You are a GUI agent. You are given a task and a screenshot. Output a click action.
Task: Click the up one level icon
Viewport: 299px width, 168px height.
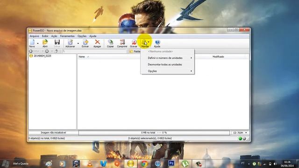[57, 51]
